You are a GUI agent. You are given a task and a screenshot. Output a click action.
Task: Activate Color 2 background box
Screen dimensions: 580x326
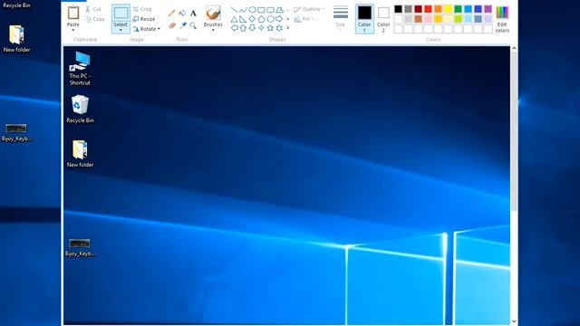pos(383,20)
